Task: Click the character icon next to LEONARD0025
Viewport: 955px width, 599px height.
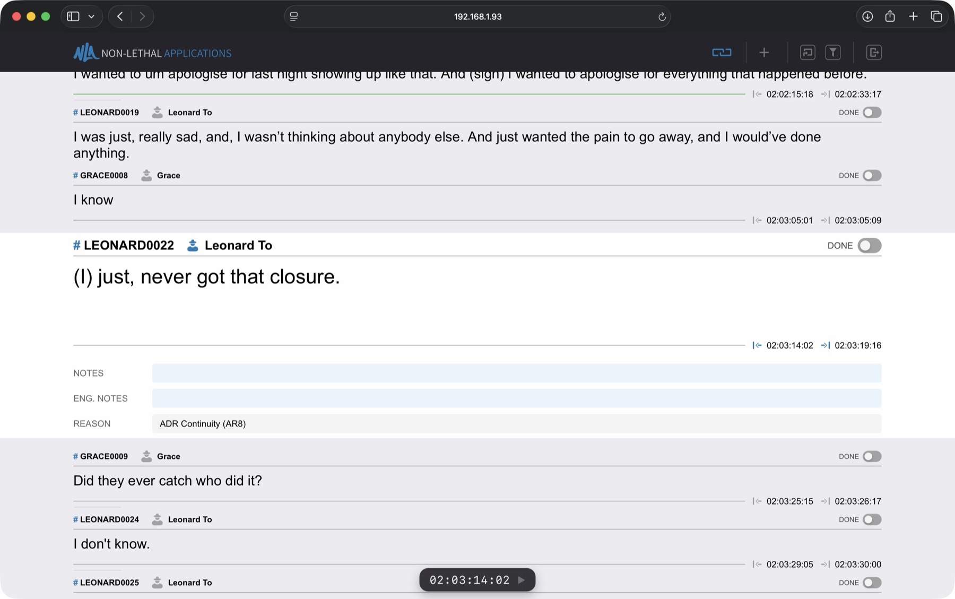Action: click(157, 582)
